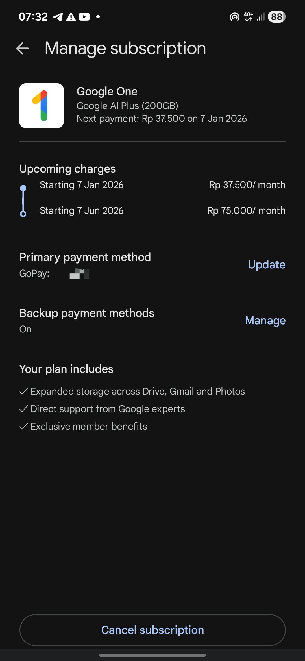The width and height of the screenshot is (305, 661).
Task: Tap the Telegram notification icon in status bar
Action: (58, 17)
